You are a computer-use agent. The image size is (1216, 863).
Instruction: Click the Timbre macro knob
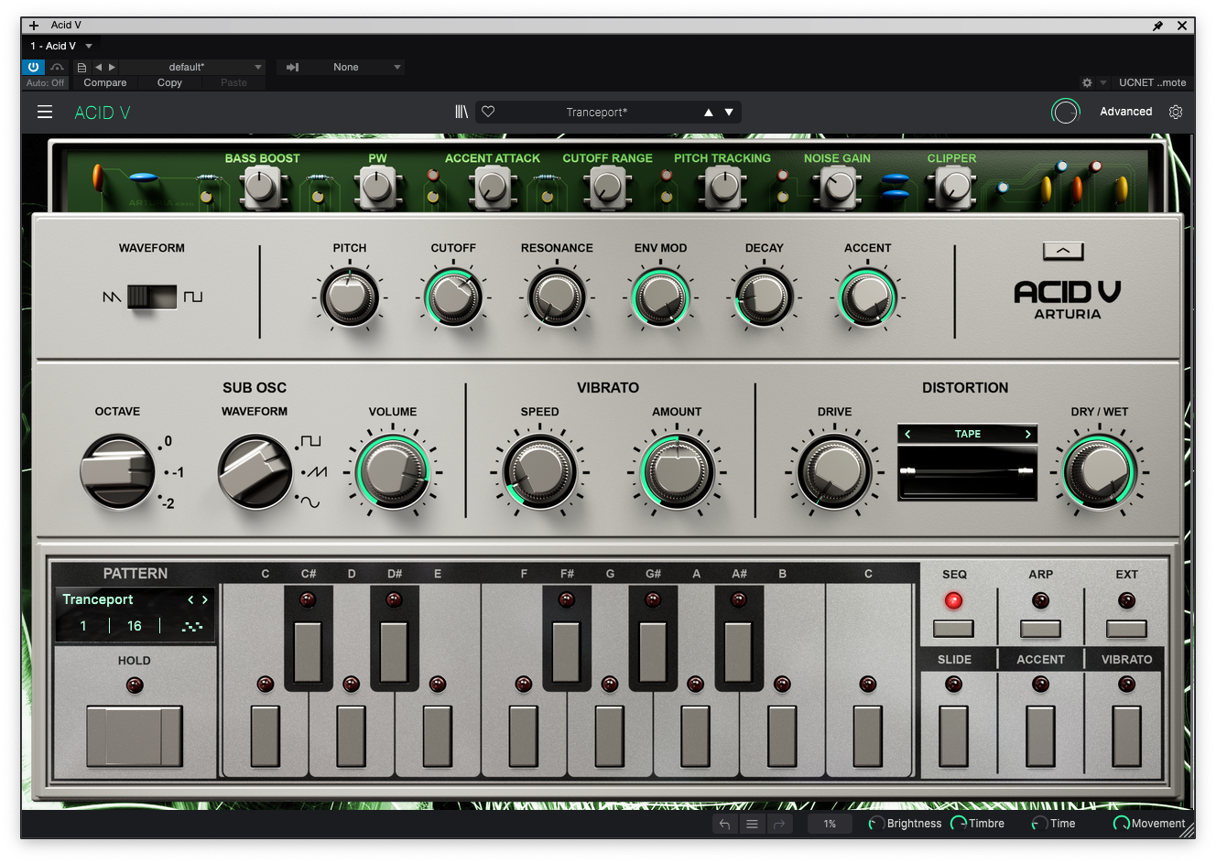(x=959, y=824)
